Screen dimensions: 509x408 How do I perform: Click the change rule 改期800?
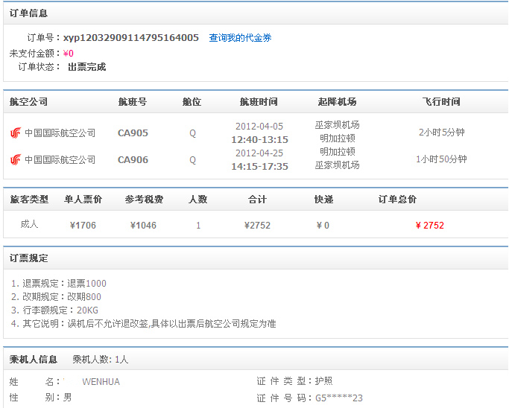point(84,297)
